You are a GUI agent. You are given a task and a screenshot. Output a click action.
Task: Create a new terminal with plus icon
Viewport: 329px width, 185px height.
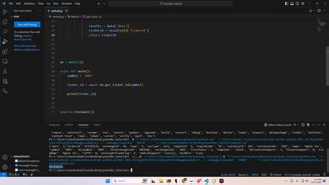(295, 125)
